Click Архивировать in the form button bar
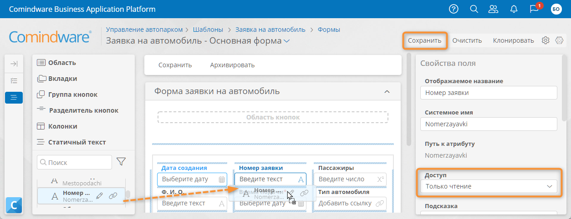Image resolution: width=571 pixels, height=219 pixels. [x=232, y=65]
